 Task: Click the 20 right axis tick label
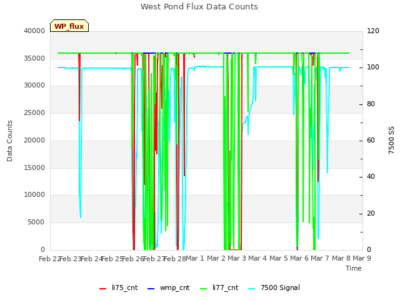click(x=371, y=214)
